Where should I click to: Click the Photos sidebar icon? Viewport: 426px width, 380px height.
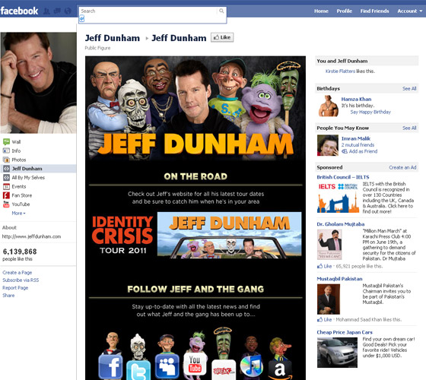coord(6,160)
